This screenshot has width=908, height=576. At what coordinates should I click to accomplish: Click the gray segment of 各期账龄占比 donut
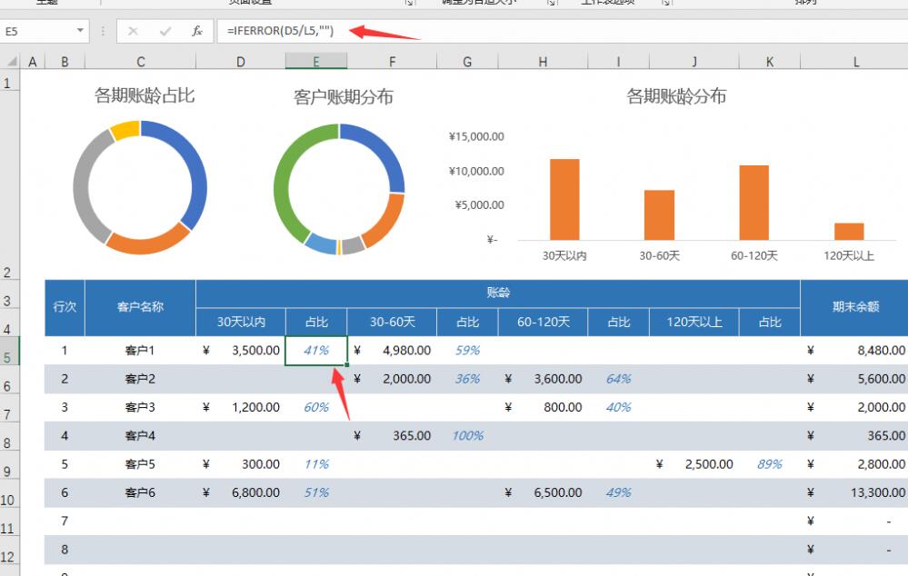point(84,185)
